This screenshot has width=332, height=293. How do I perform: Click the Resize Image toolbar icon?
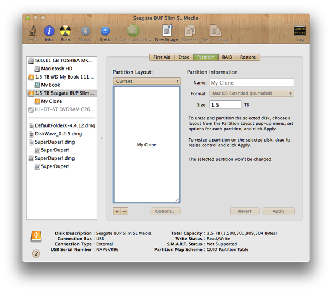tap(216, 30)
